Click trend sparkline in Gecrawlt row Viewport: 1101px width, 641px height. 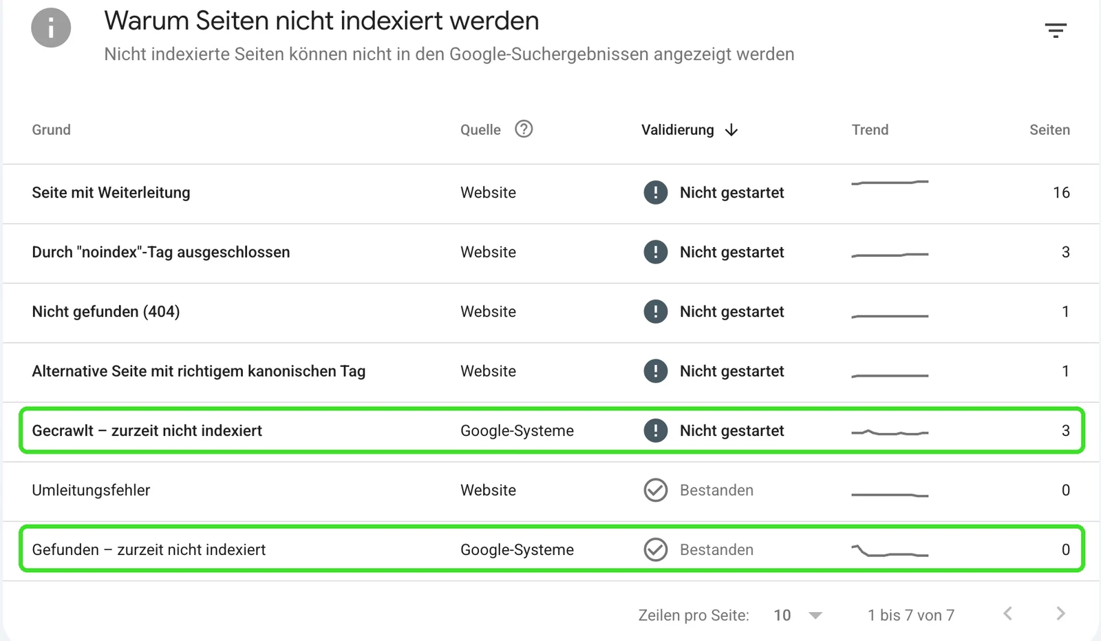[890, 432]
